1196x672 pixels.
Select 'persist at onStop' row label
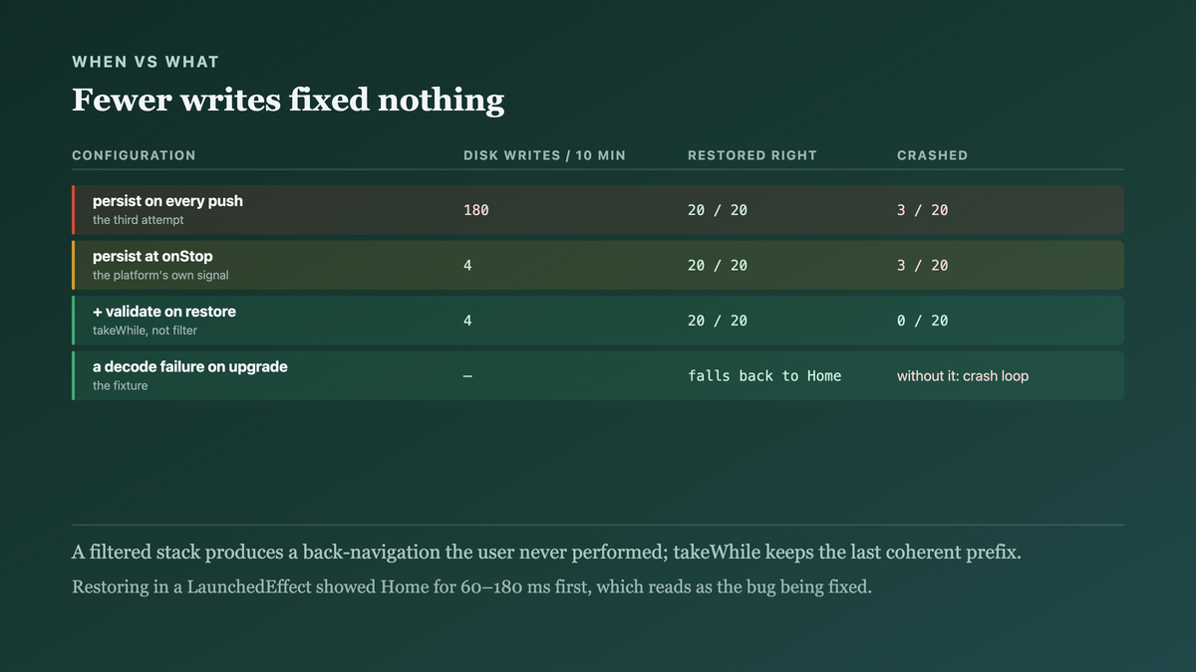[x=152, y=256]
